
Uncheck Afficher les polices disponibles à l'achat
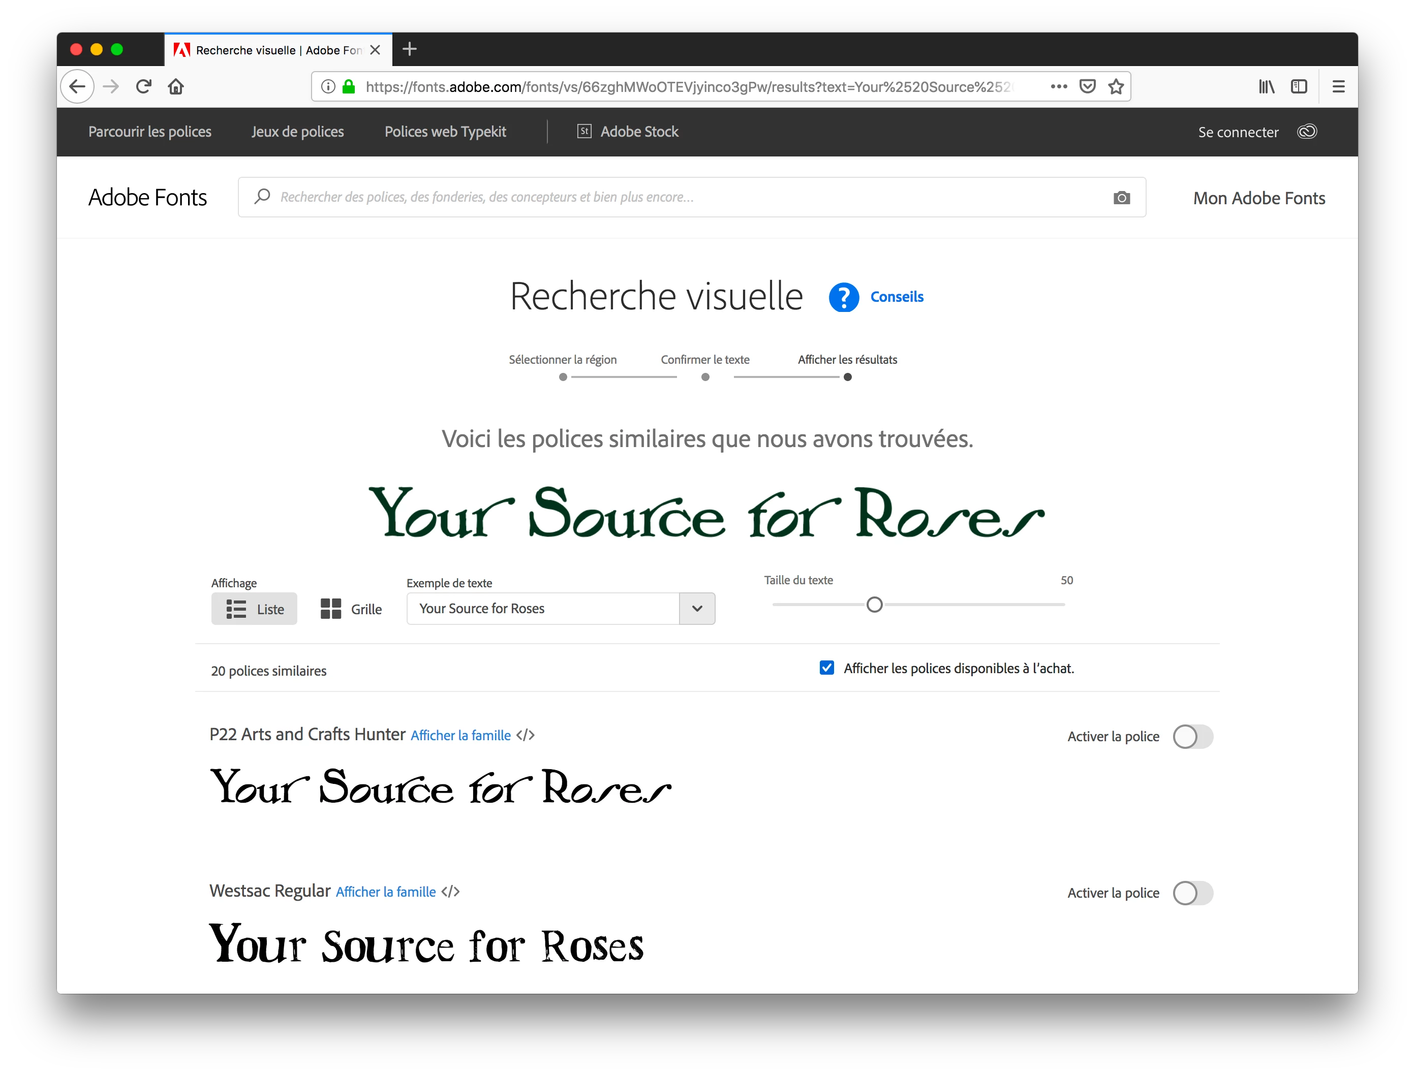click(827, 668)
